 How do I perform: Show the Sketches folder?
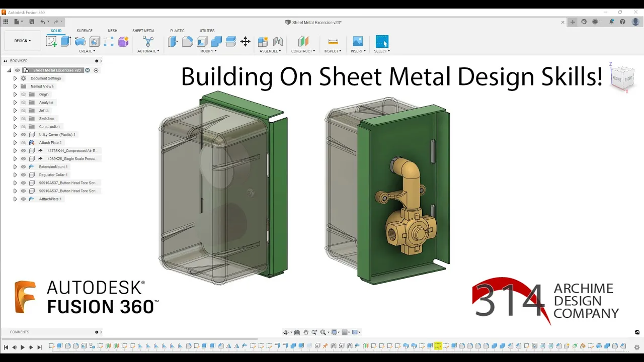[23, 119]
